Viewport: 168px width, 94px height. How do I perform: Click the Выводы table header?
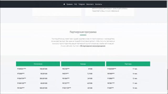(x=83, y=64)
